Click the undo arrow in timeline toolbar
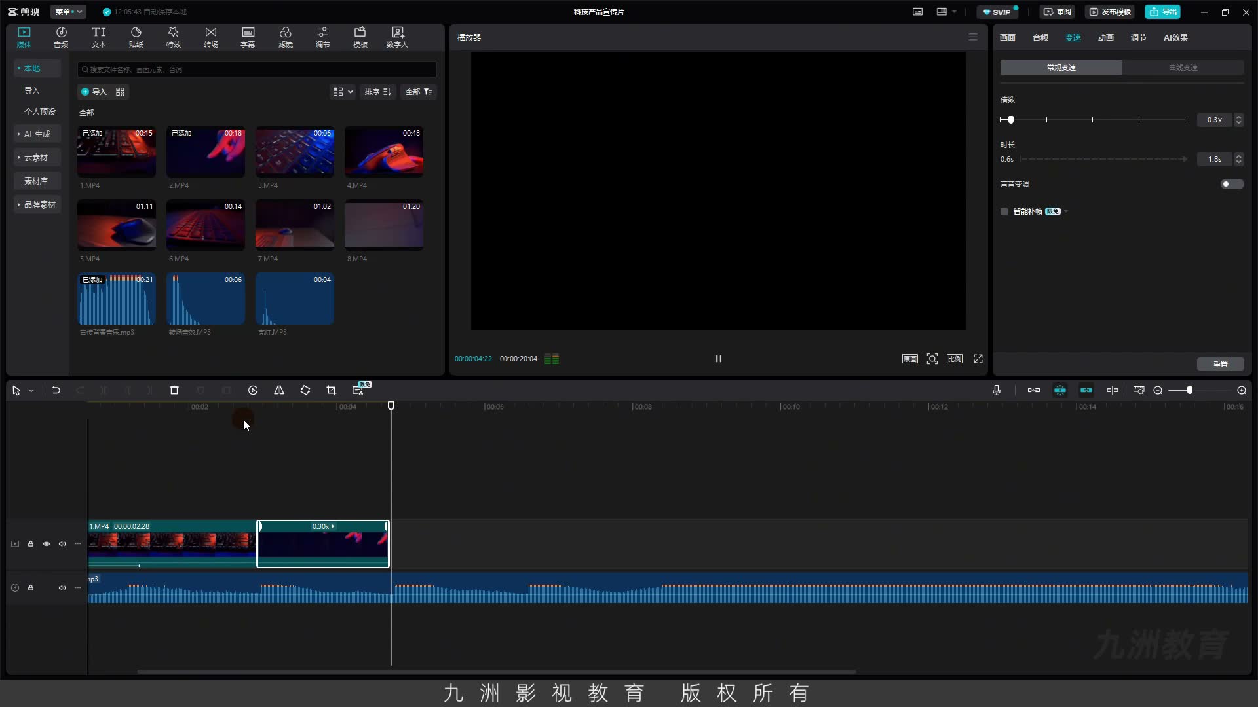The height and width of the screenshot is (707, 1258). pyautogui.click(x=56, y=390)
